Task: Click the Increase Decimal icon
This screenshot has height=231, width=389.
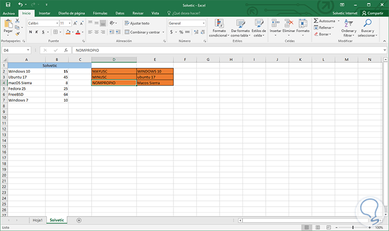Action: [196, 32]
